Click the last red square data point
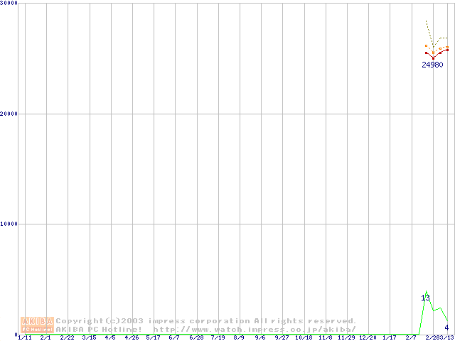Image resolution: width=455 pixels, height=341 pixels. coord(446,50)
